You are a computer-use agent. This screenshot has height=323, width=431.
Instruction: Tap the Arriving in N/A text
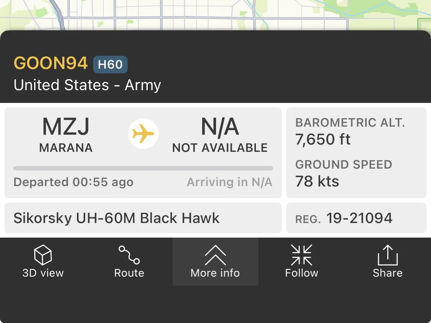[230, 182]
